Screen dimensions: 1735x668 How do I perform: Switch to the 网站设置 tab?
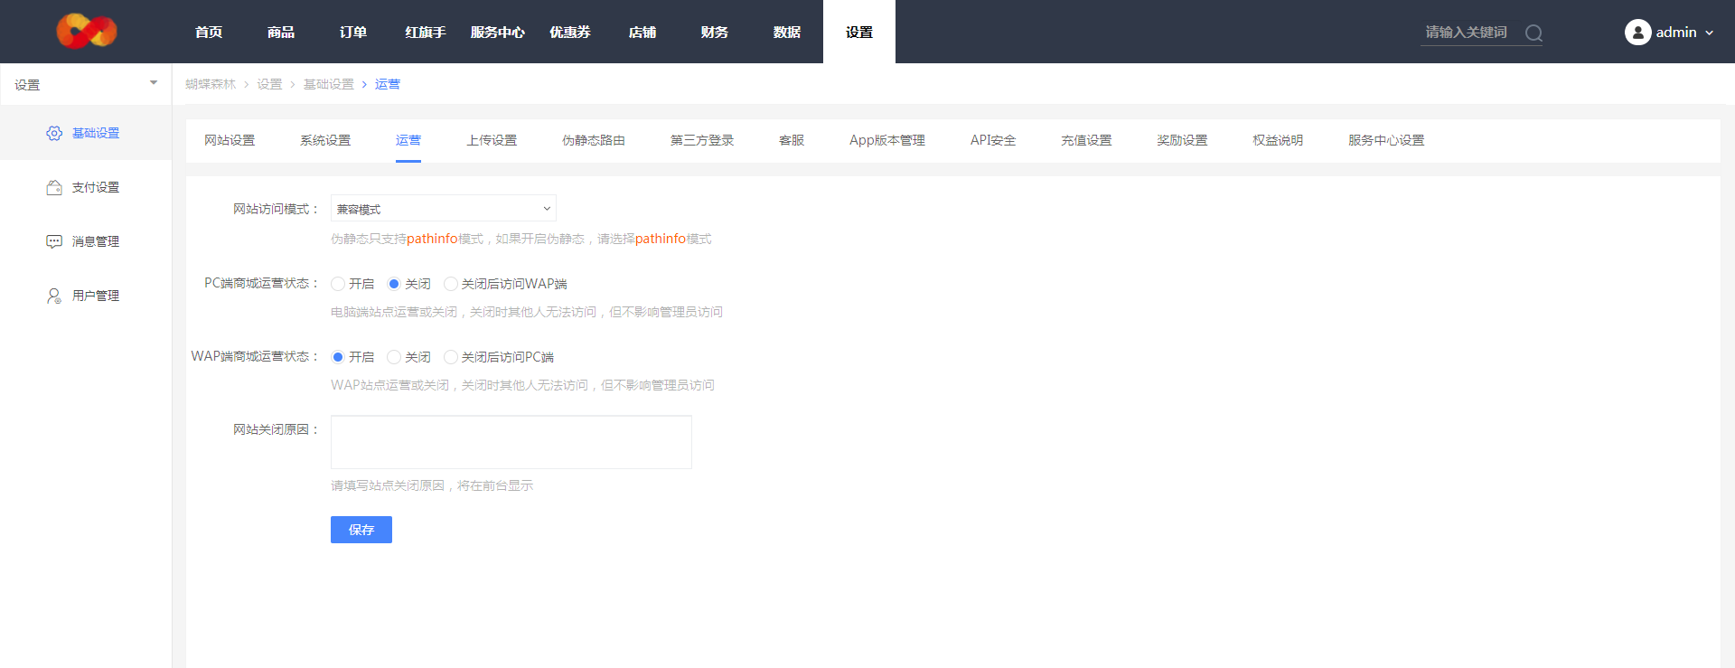(x=230, y=140)
